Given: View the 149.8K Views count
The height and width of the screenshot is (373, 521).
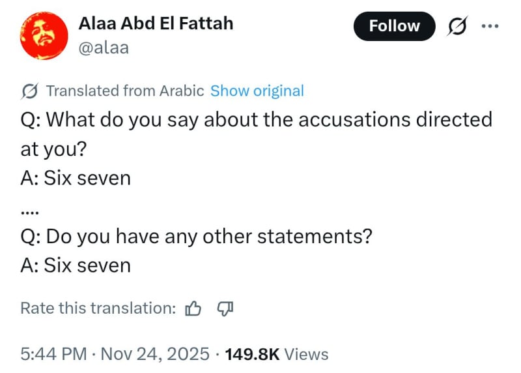Looking at the screenshot, I should tap(277, 354).
